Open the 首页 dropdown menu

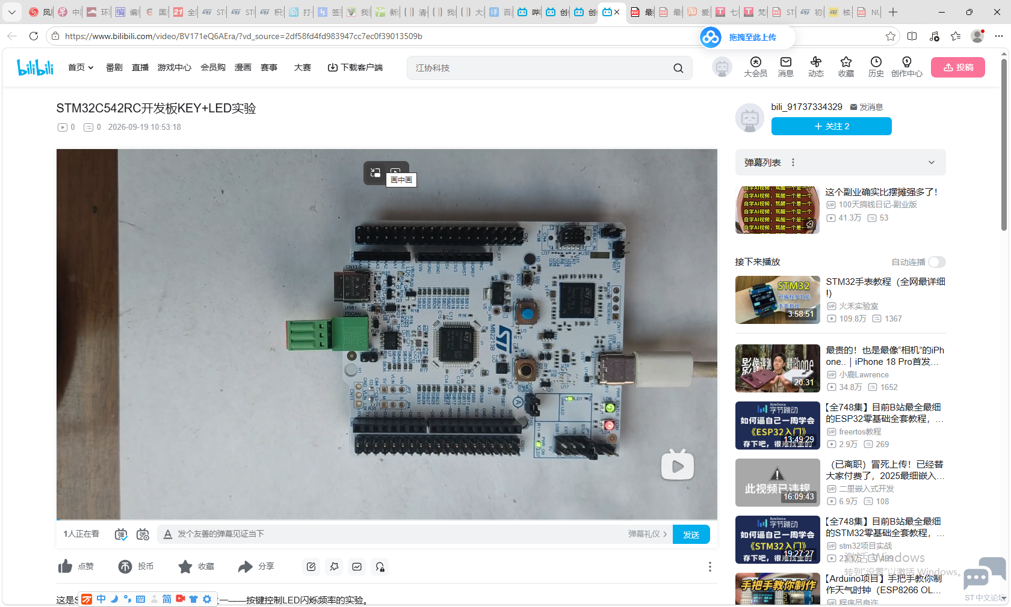click(81, 67)
